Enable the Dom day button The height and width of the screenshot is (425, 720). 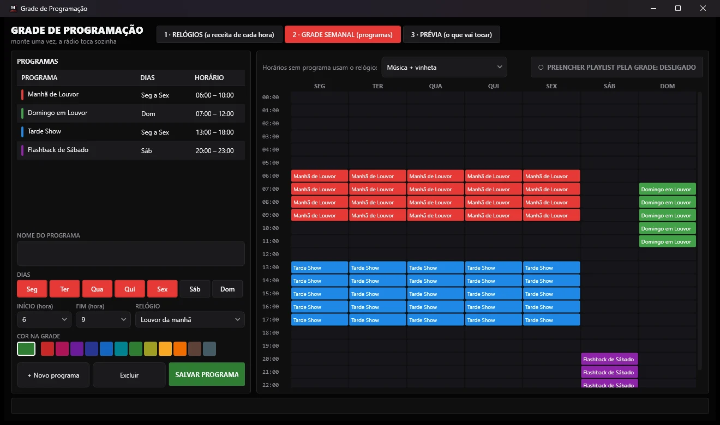[x=227, y=289]
